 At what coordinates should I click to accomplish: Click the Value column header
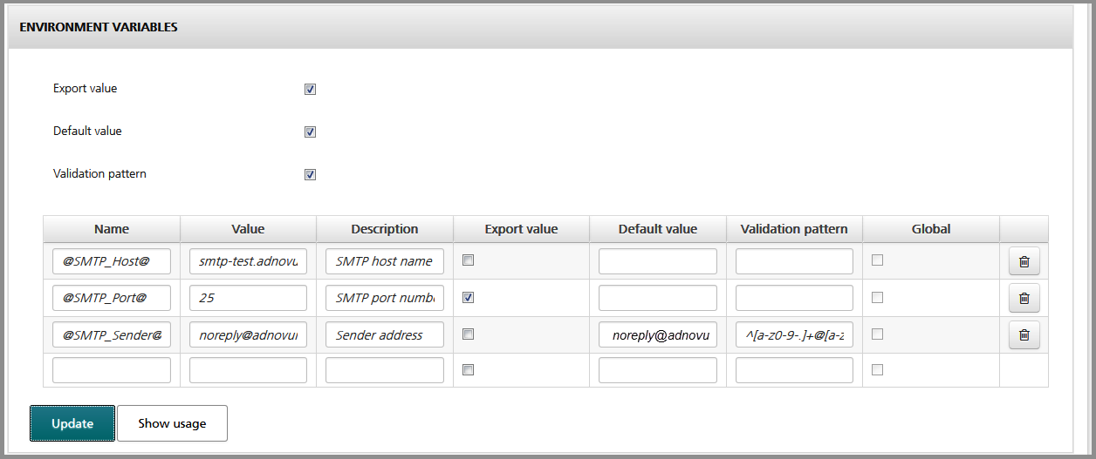pos(248,229)
